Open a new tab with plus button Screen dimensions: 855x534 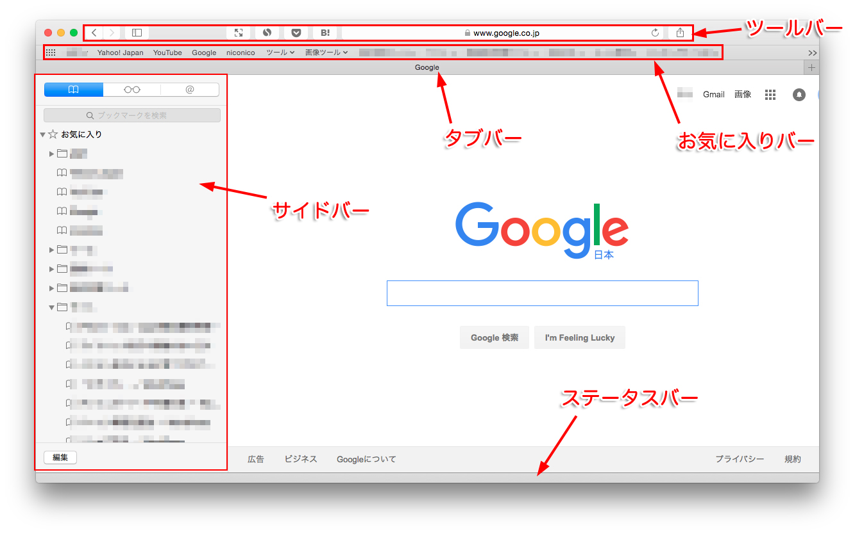pos(811,67)
